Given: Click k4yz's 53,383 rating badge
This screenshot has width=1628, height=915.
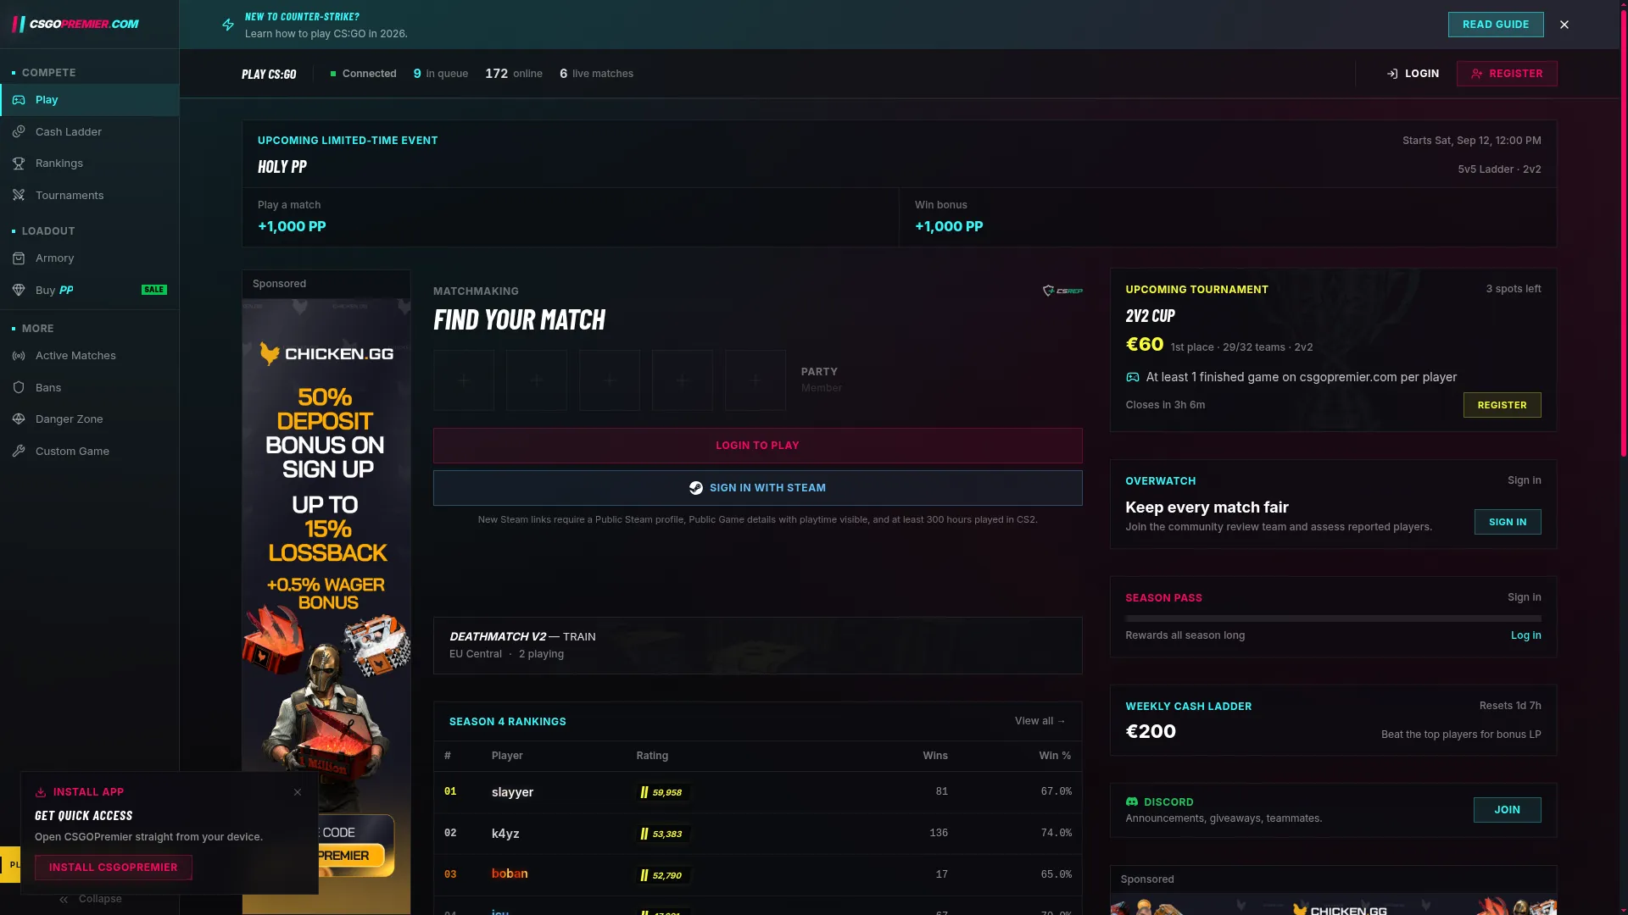Looking at the screenshot, I should pyautogui.click(x=662, y=835).
